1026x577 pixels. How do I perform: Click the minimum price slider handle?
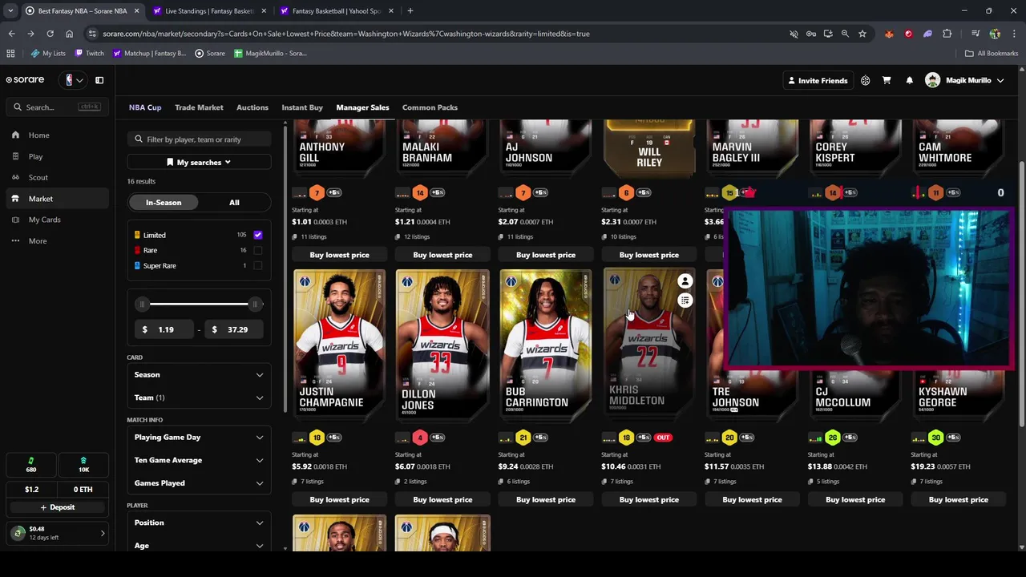click(x=143, y=305)
